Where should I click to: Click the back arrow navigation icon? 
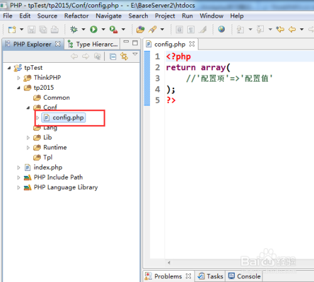click(292, 30)
